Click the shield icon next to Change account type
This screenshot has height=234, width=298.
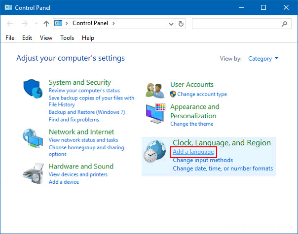click(173, 94)
